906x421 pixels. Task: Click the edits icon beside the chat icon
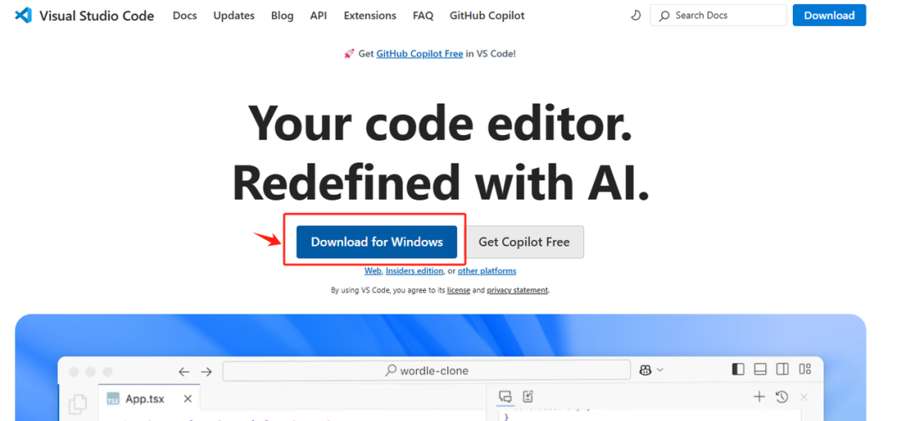point(528,396)
